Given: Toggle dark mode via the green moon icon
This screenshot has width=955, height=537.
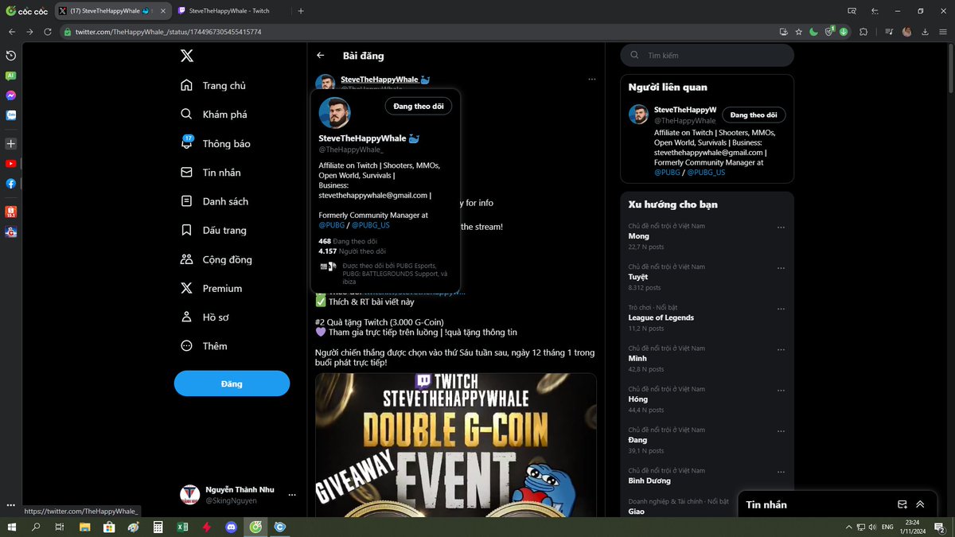Looking at the screenshot, I should coord(813,32).
